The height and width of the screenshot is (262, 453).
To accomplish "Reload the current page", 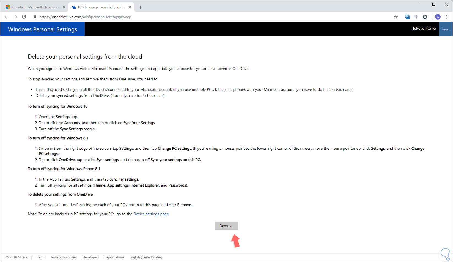I will [x=24, y=17].
